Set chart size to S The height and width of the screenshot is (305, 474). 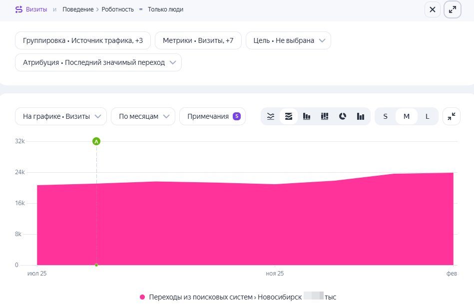[x=385, y=116]
